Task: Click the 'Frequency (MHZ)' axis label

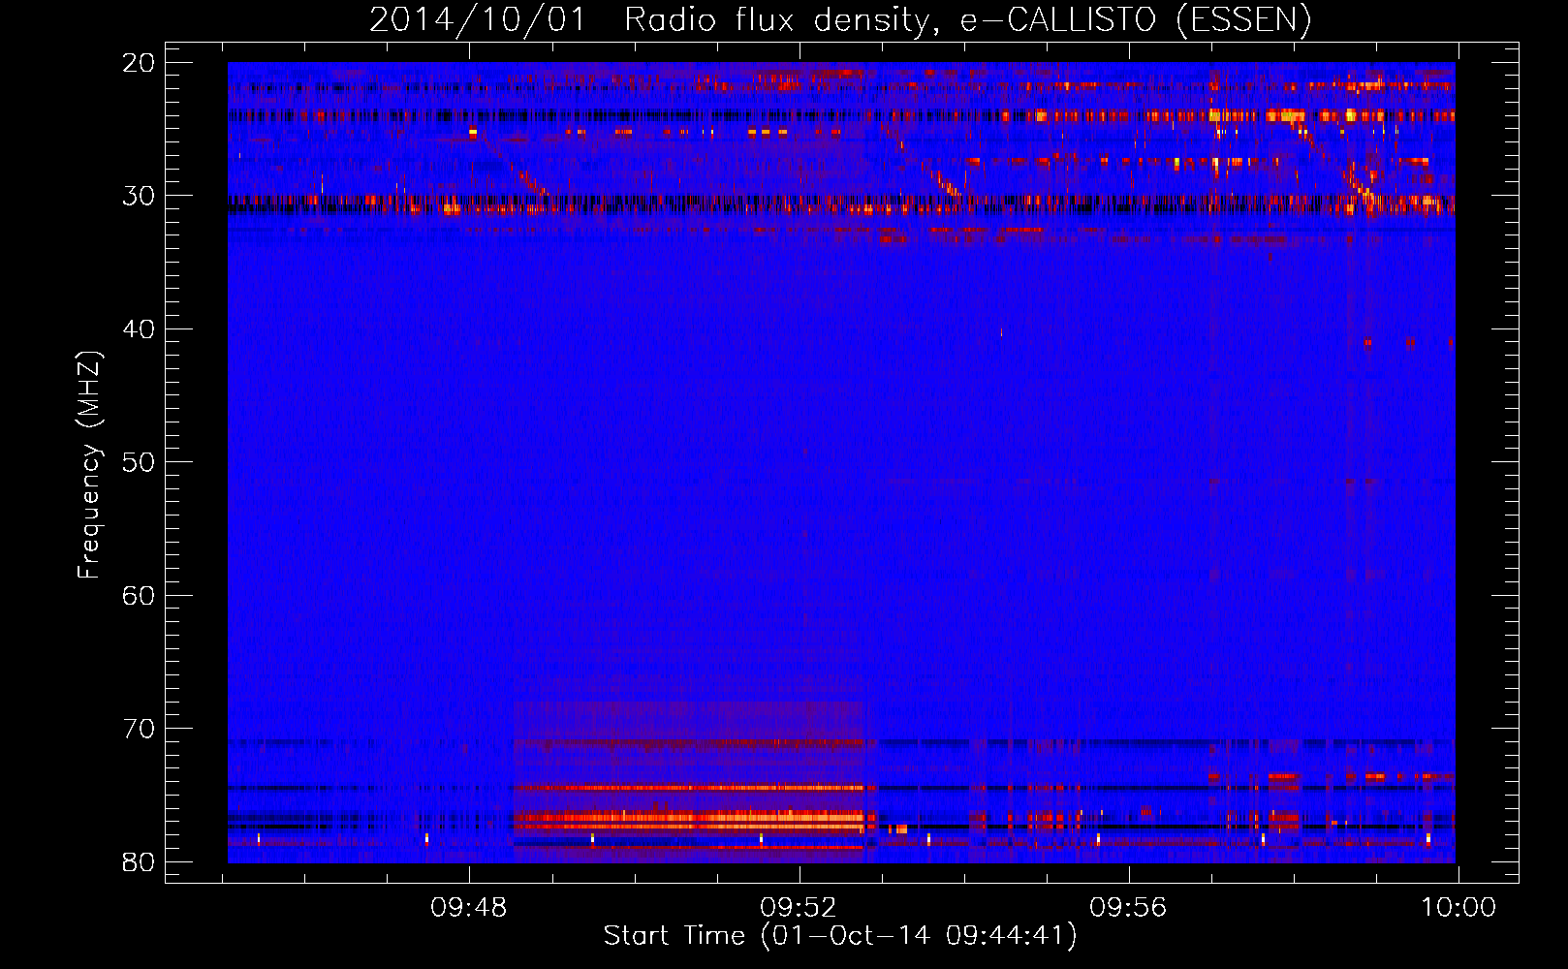Action: (89, 465)
